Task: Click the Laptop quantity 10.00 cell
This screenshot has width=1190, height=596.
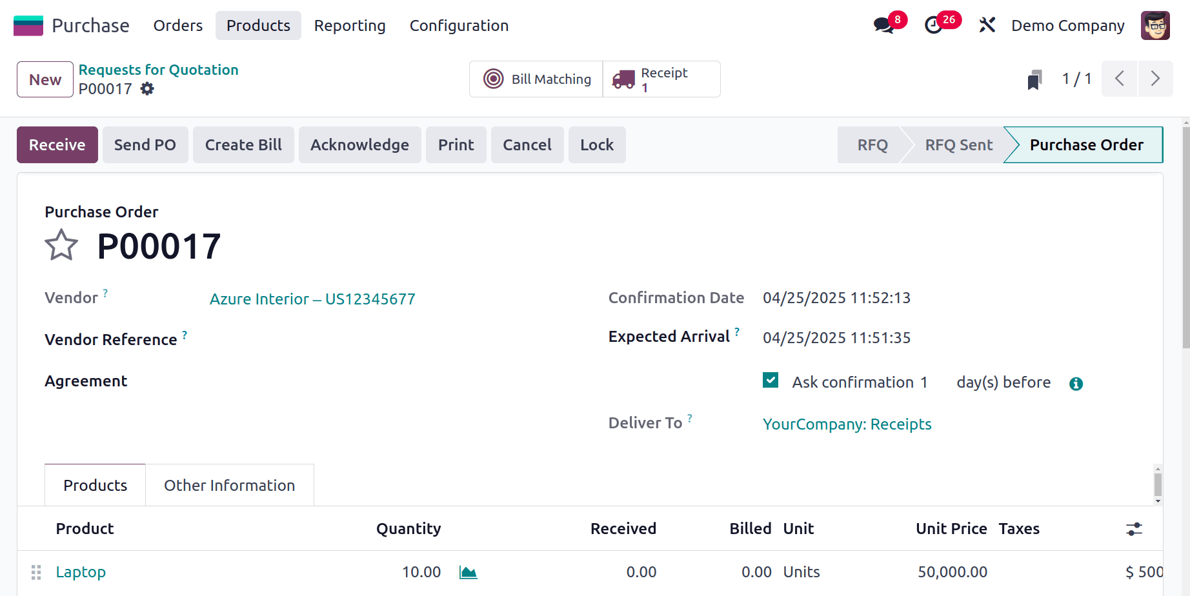Action: 421,572
